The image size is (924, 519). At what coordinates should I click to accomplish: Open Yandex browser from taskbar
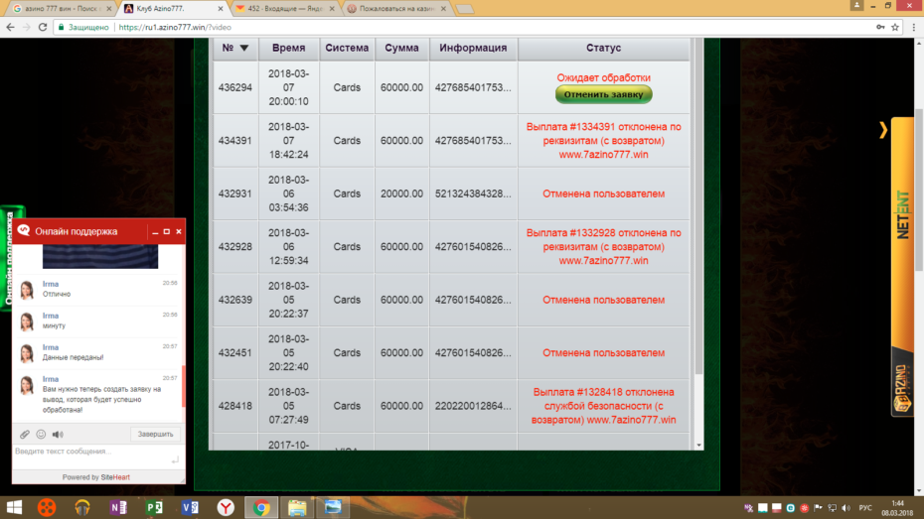coord(226,507)
